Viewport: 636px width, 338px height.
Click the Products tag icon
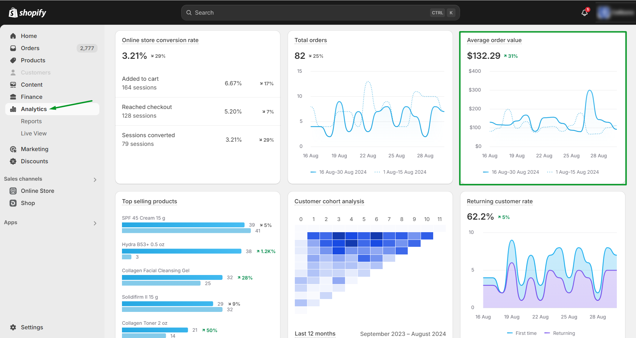(13, 60)
